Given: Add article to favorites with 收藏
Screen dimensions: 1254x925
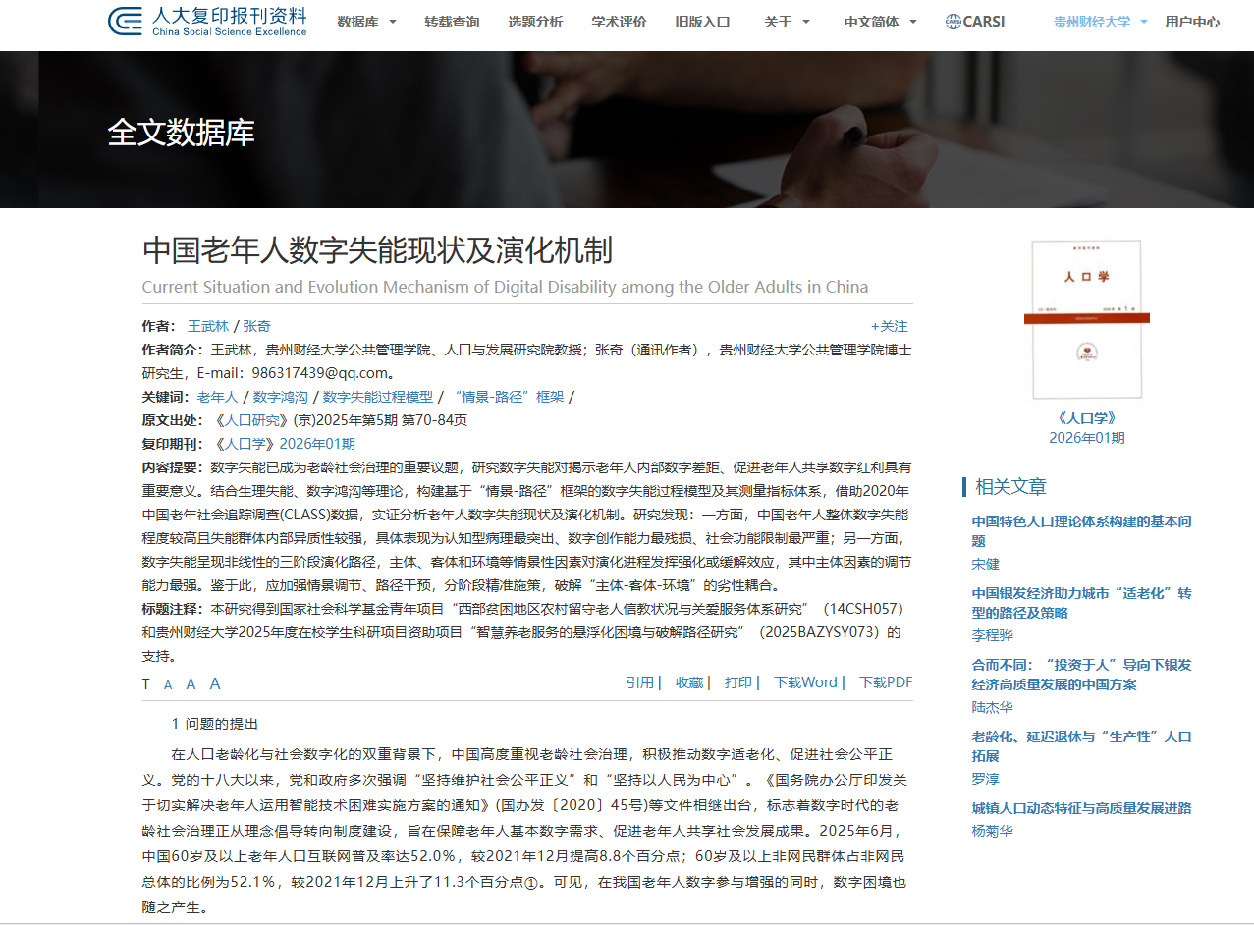Looking at the screenshot, I should (x=689, y=682).
